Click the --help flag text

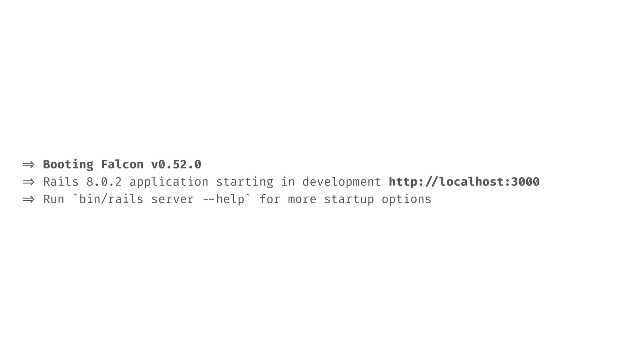223,199
